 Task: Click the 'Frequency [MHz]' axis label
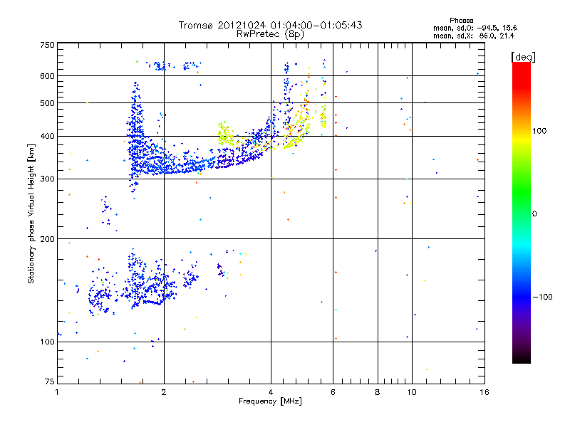[270, 401]
